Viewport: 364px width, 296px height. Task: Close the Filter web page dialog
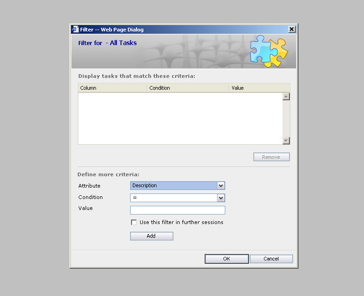(x=292, y=29)
